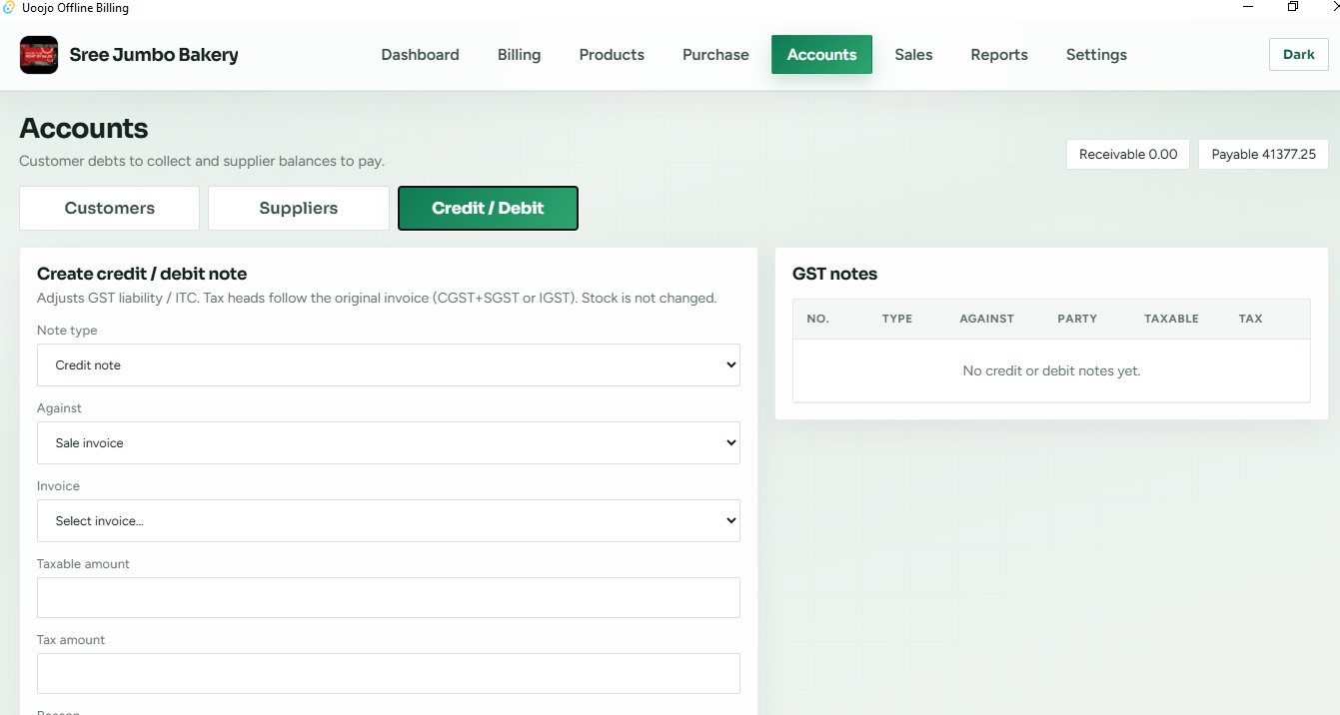Viewport: 1340px width, 715px height.
Task: Click the Sree Jumbo Bakery logo icon
Action: pos(39,55)
